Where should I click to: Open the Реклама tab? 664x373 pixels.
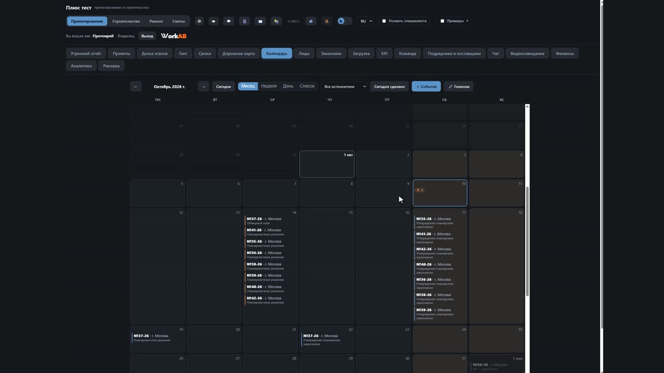click(x=111, y=66)
